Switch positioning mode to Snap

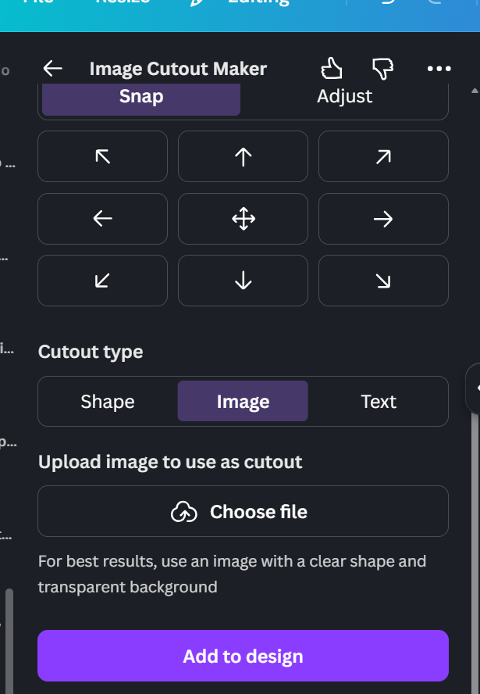[141, 96]
